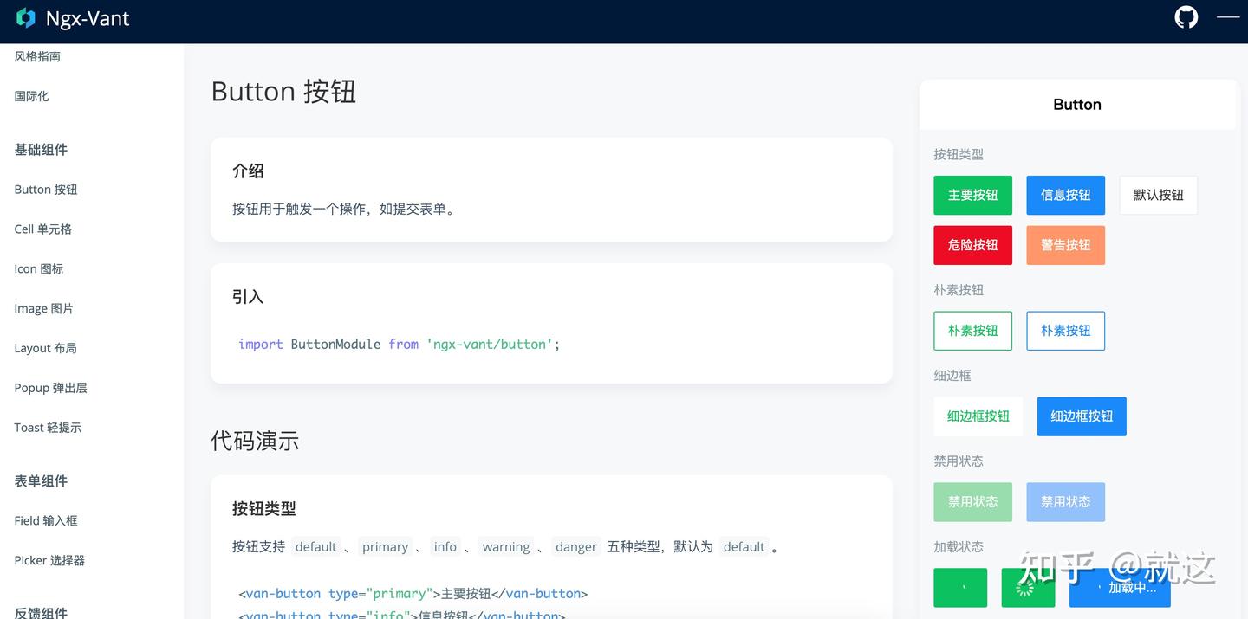
Task: Click the green disabled 禁用状态 button
Action: [x=972, y=501]
